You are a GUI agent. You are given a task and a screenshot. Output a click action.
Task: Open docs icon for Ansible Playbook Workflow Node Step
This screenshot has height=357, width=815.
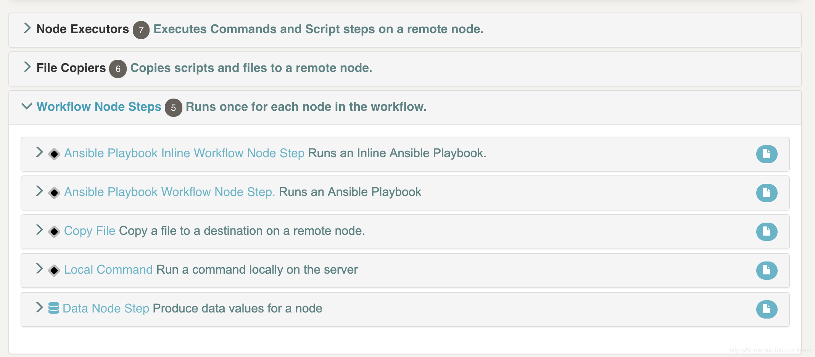point(767,193)
